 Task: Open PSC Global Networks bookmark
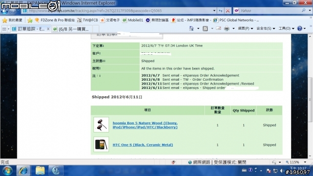(x=236, y=20)
